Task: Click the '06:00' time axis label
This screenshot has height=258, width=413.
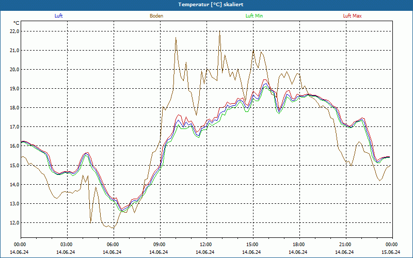Action: click(114, 245)
